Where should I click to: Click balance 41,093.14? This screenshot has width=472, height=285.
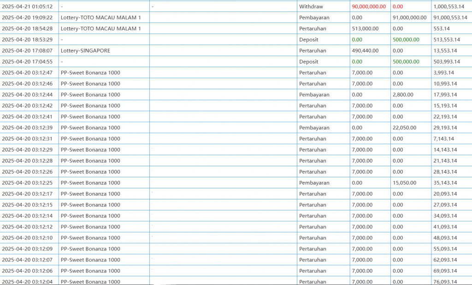(x=445, y=227)
